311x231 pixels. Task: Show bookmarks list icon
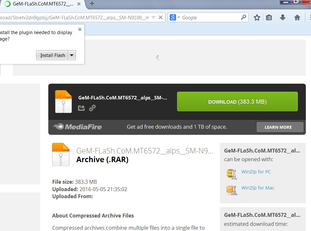click(269, 18)
